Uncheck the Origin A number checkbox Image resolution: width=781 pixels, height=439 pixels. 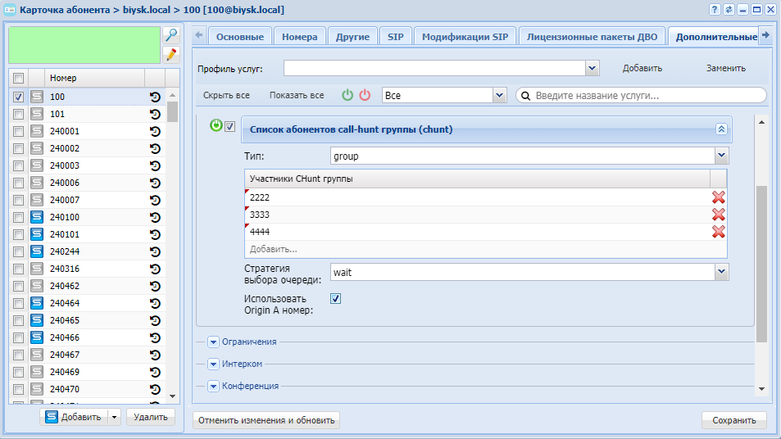(x=335, y=299)
